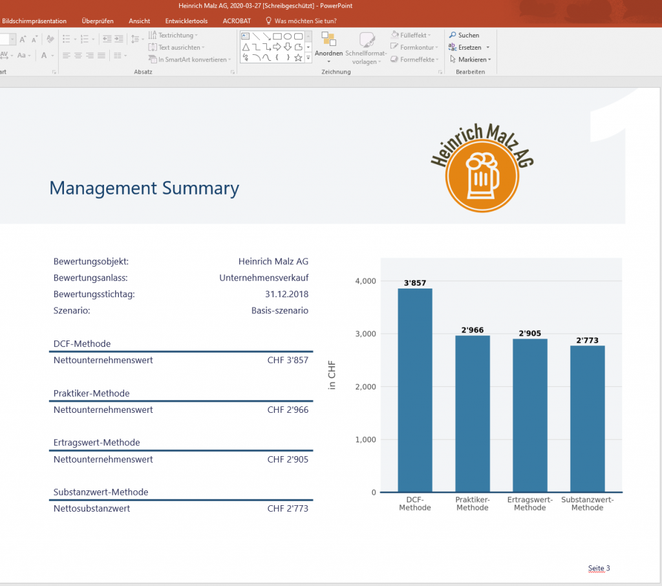Image resolution: width=662 pixels, height=586 pixels.
Task: Select the Management Summary title
Action: click(x=144, y=188)
